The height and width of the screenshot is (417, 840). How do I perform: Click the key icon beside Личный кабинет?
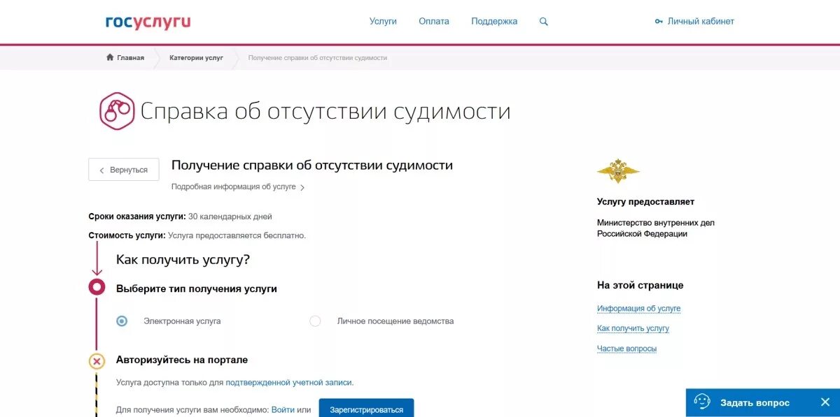[x=659, y=22]
